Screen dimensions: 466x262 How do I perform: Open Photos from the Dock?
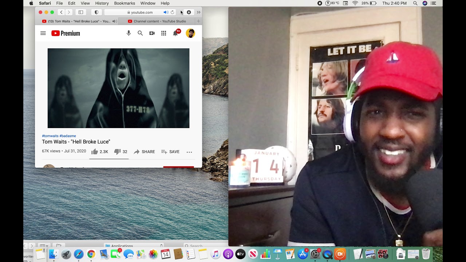point(153,254)
